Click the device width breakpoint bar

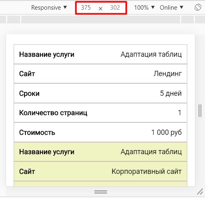coord(101,20)
